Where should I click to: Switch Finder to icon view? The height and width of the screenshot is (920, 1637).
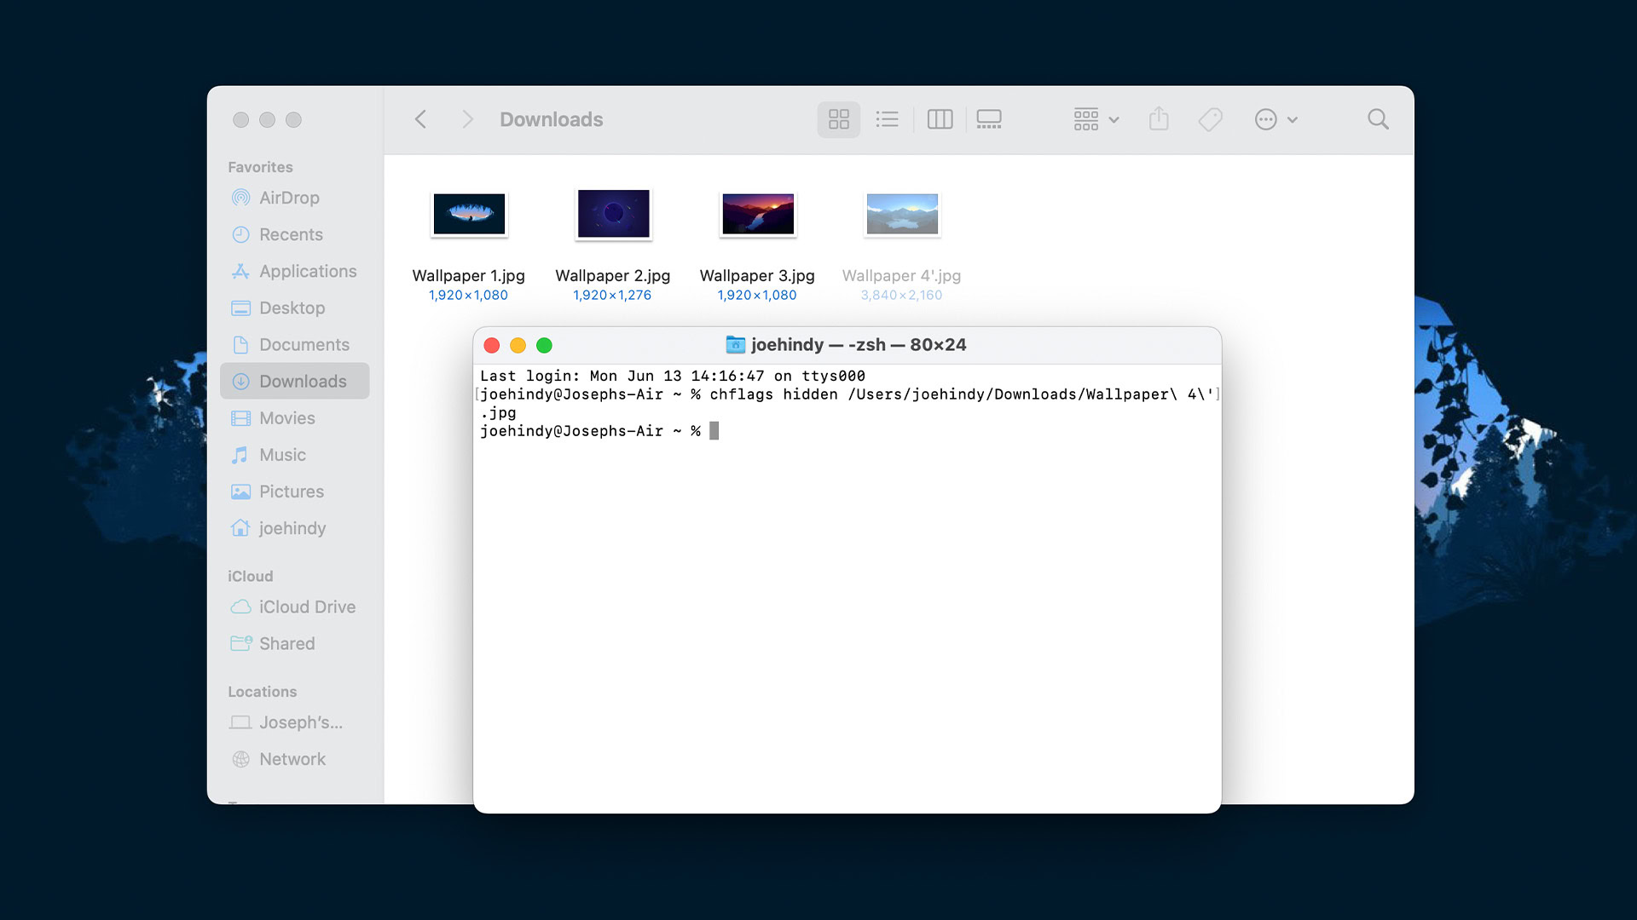838,119
